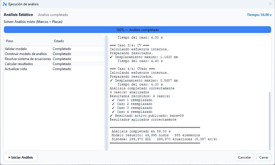Click the Tiempo: 56.00 s label
Viewport: 275px width, 165px height.
[259, 15]
